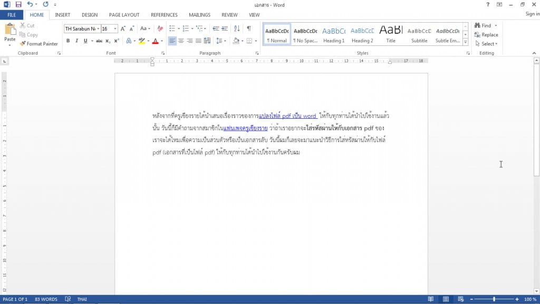The image size is (540, 304).
Task: Click Thai Distributed alignment icon
Action: tap(207, 41)
